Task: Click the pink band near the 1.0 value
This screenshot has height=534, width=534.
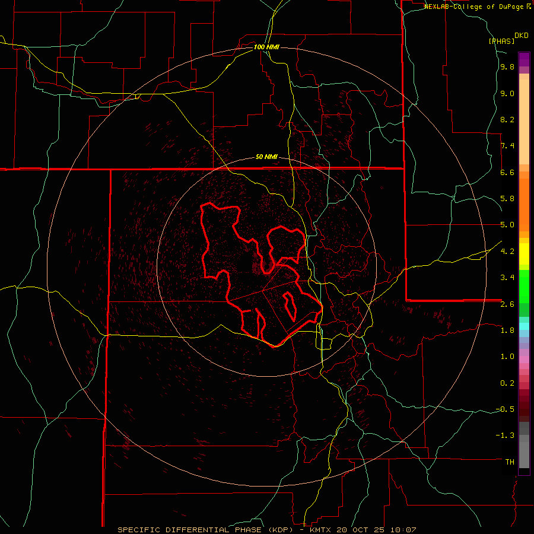Action: pos(524,360)
